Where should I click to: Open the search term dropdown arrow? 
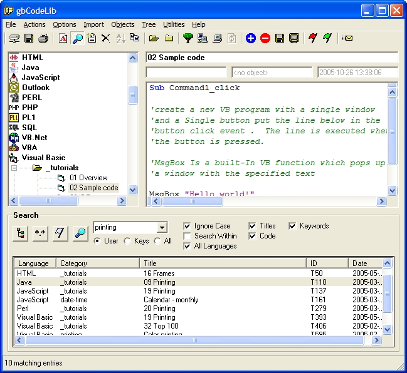pos(162,228)
